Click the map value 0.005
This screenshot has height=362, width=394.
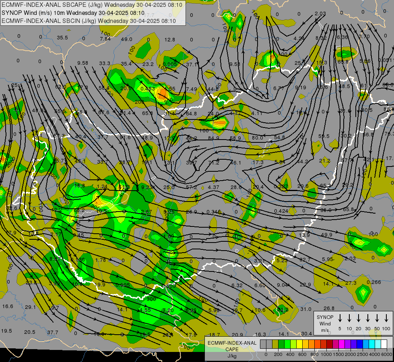coord(170,64)
